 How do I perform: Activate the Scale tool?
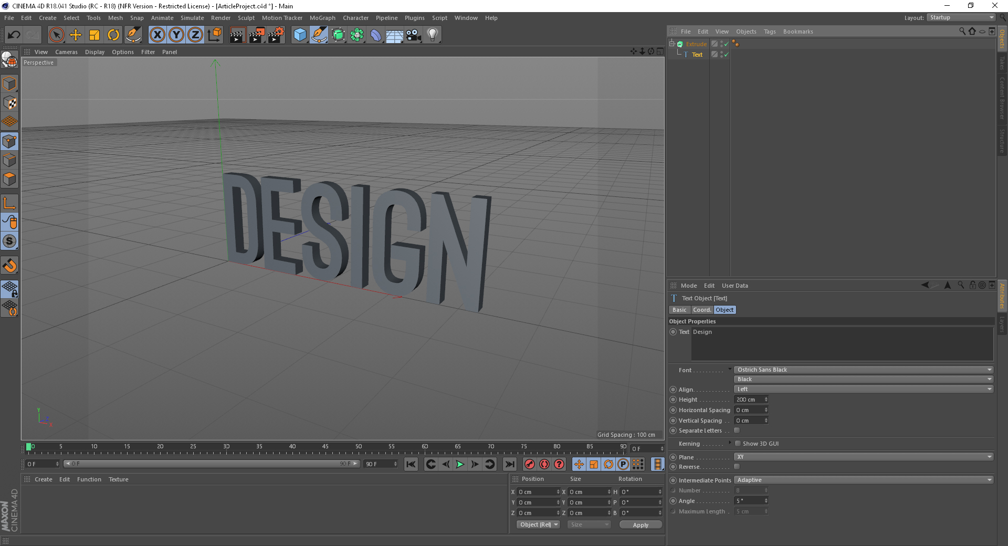pos(94,35)
